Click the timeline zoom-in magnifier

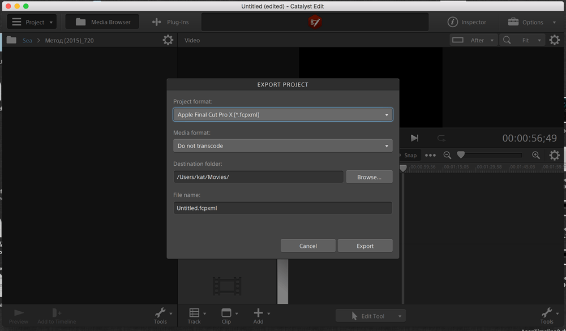[x=535, y=155]
